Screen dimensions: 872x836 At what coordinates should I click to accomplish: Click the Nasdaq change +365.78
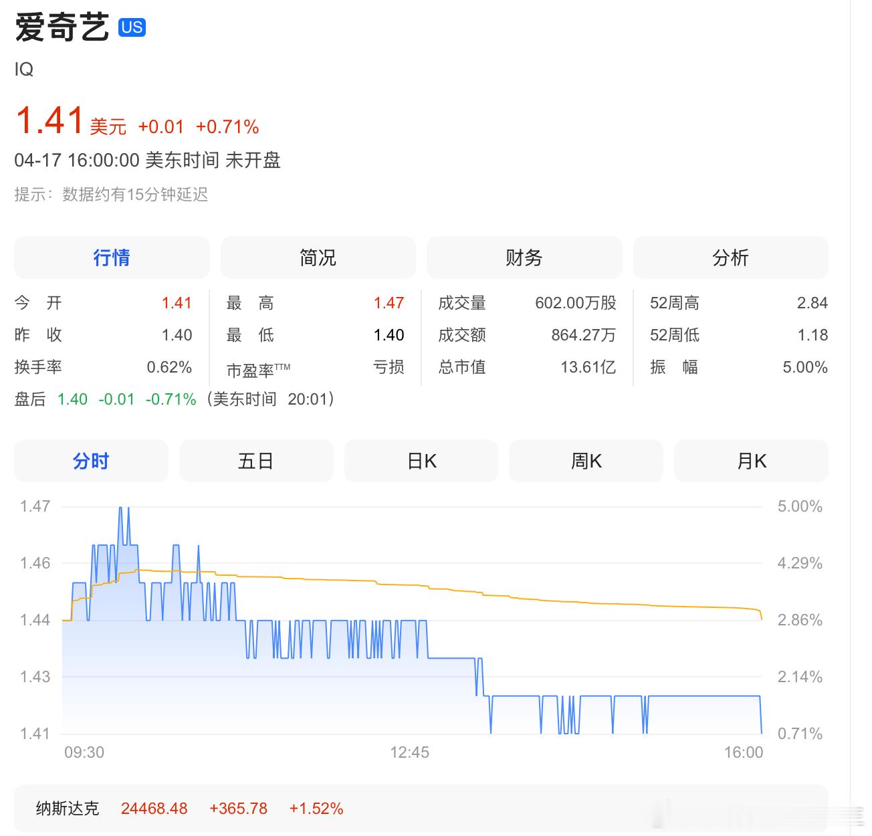pyautogui.click(x=239, y=809)
